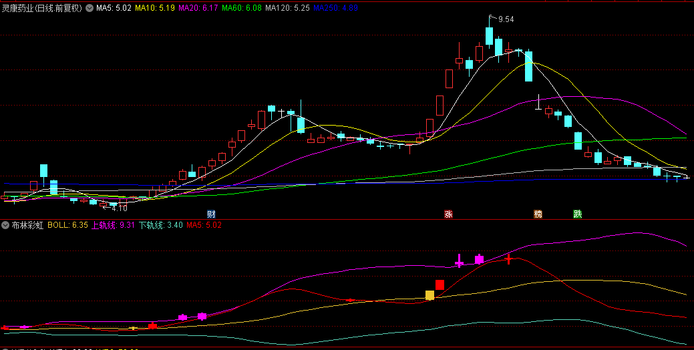
Task: Click the magenta cross signal on the upper band
Action: [x=460, y=261]
